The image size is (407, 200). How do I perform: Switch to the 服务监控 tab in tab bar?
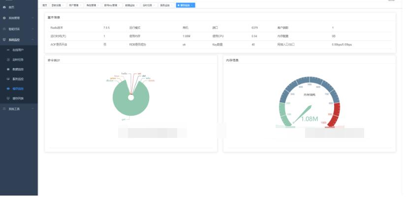(x=166, y=5)
